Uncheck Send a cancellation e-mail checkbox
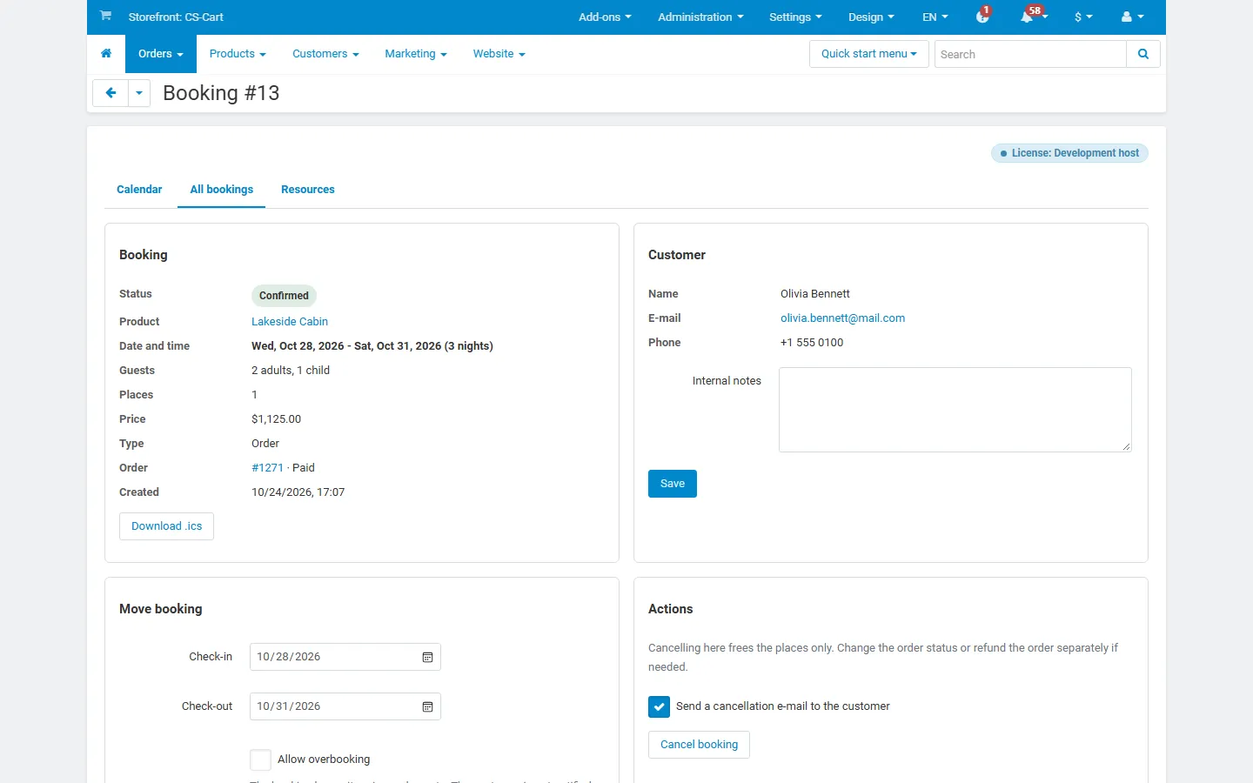The height and width of the screenshot is (783, 1253). (x=659, y=706)
